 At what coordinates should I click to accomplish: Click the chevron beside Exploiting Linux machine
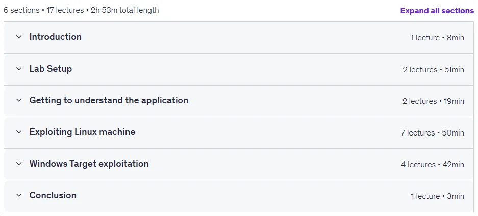(x=19, y=132)
